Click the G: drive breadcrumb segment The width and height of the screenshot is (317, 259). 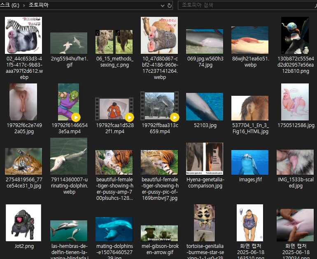tap(9, 5)
